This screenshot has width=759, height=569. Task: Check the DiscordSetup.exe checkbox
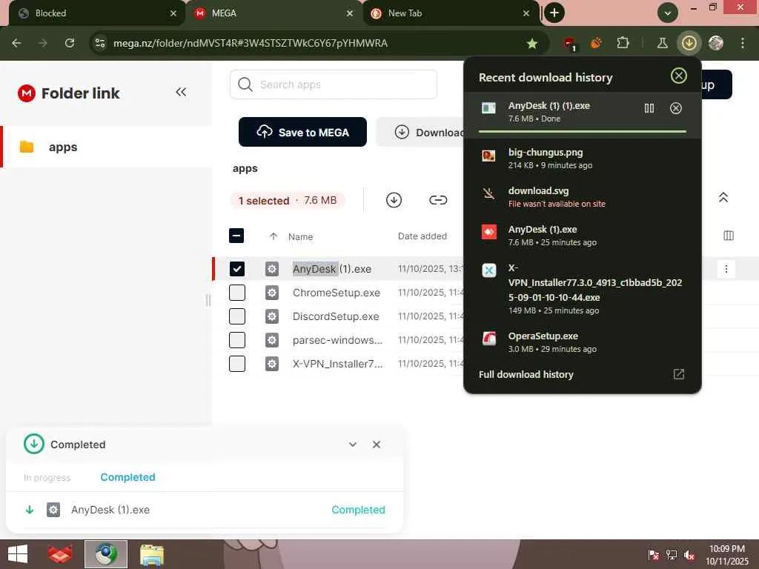236,316
